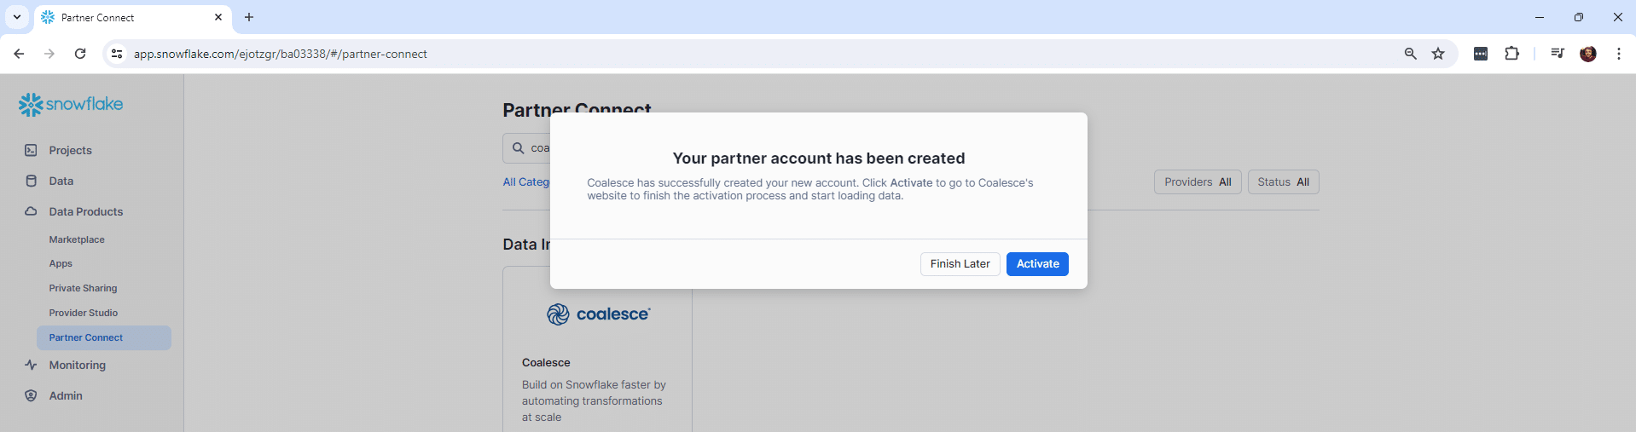Open the media control icon
1636x432 pixels.
coord(1558,54)
